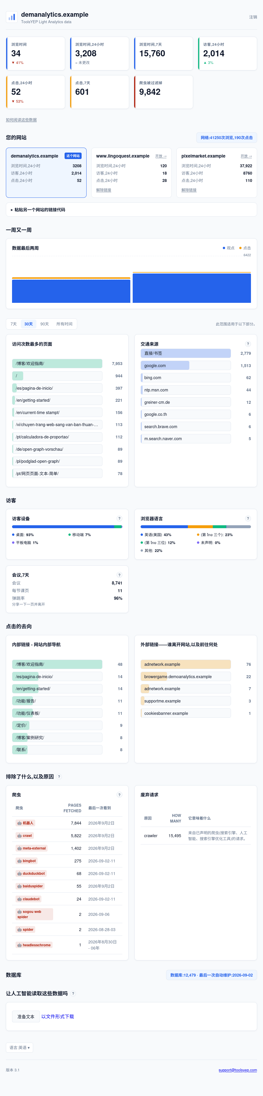Click the robot icon on claudebot row
The image size is (263, 1096).
point(20,899)
